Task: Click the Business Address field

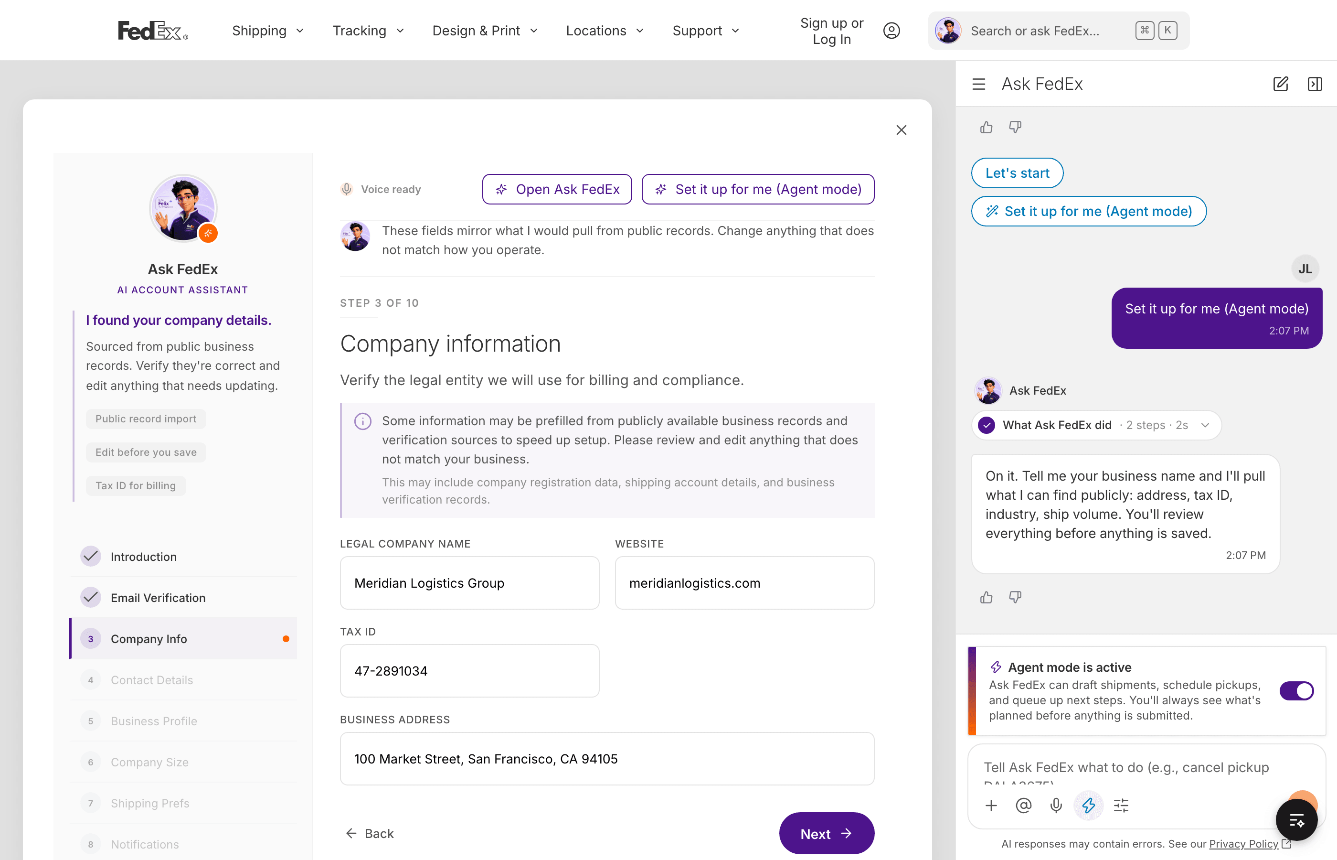Action: pos(607,759)
